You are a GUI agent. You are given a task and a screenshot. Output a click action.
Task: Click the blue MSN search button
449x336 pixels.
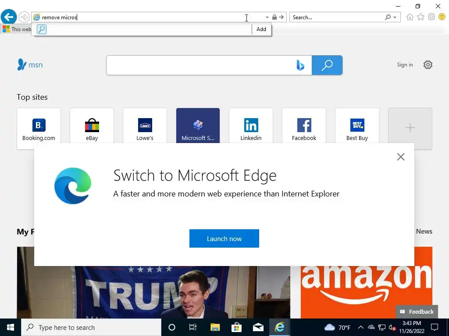coord(327,65)
